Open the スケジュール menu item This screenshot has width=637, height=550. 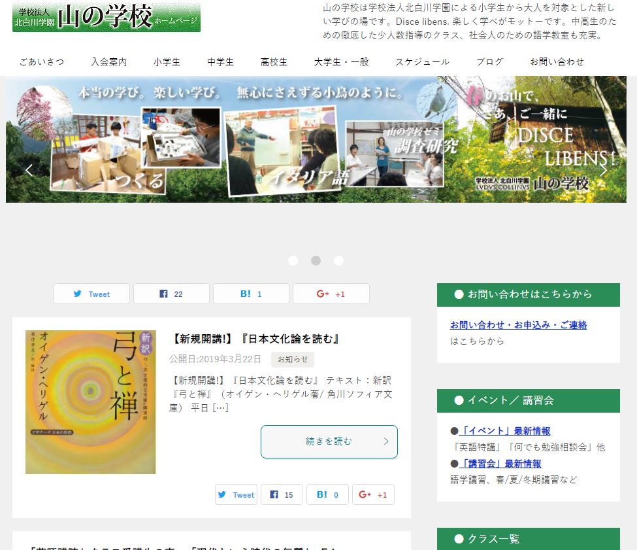pyautogui.click(x=423, y=61)
